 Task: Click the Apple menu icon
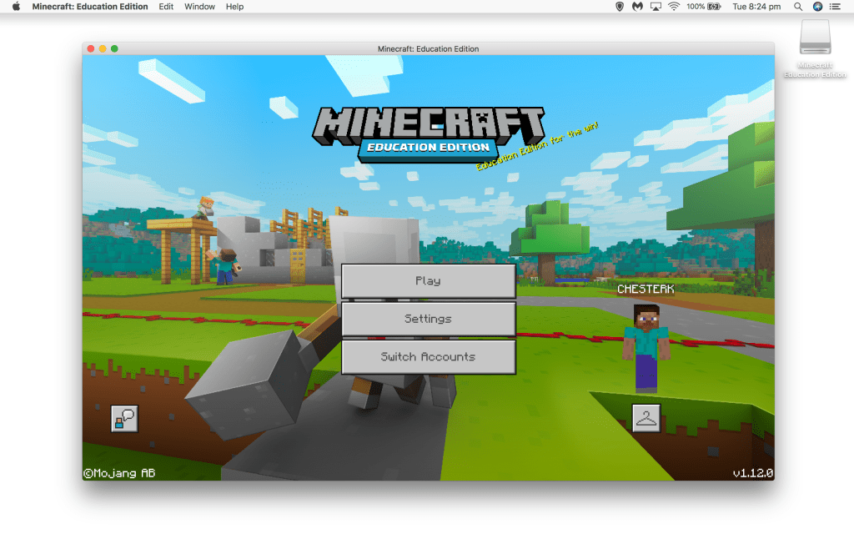tap(15, 7)
